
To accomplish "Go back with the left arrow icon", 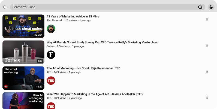I will [5, 7].
